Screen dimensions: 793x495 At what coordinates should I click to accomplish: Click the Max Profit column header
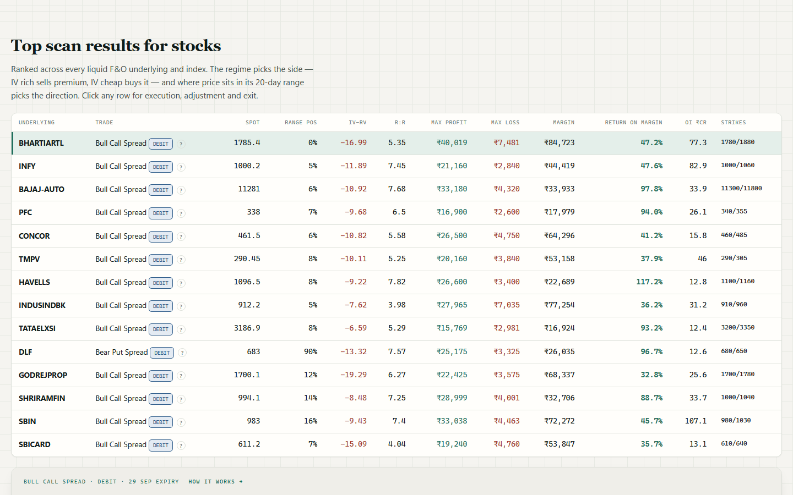click(x=449, y=123)
